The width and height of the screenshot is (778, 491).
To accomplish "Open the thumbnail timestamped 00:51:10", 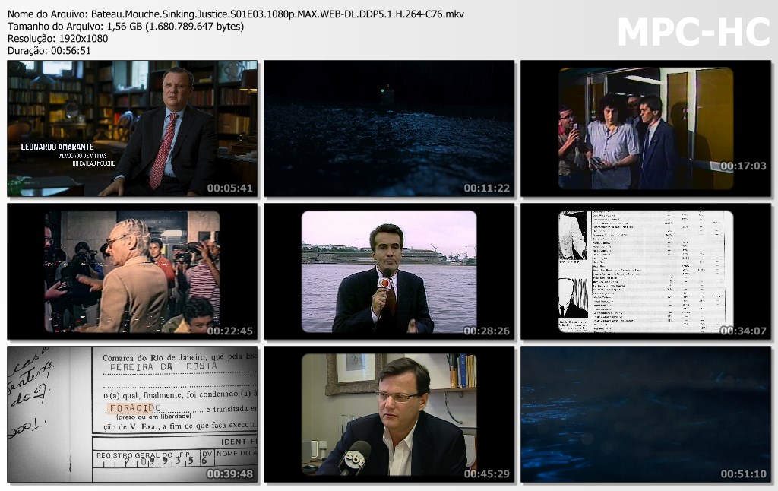I will point(646,414).
